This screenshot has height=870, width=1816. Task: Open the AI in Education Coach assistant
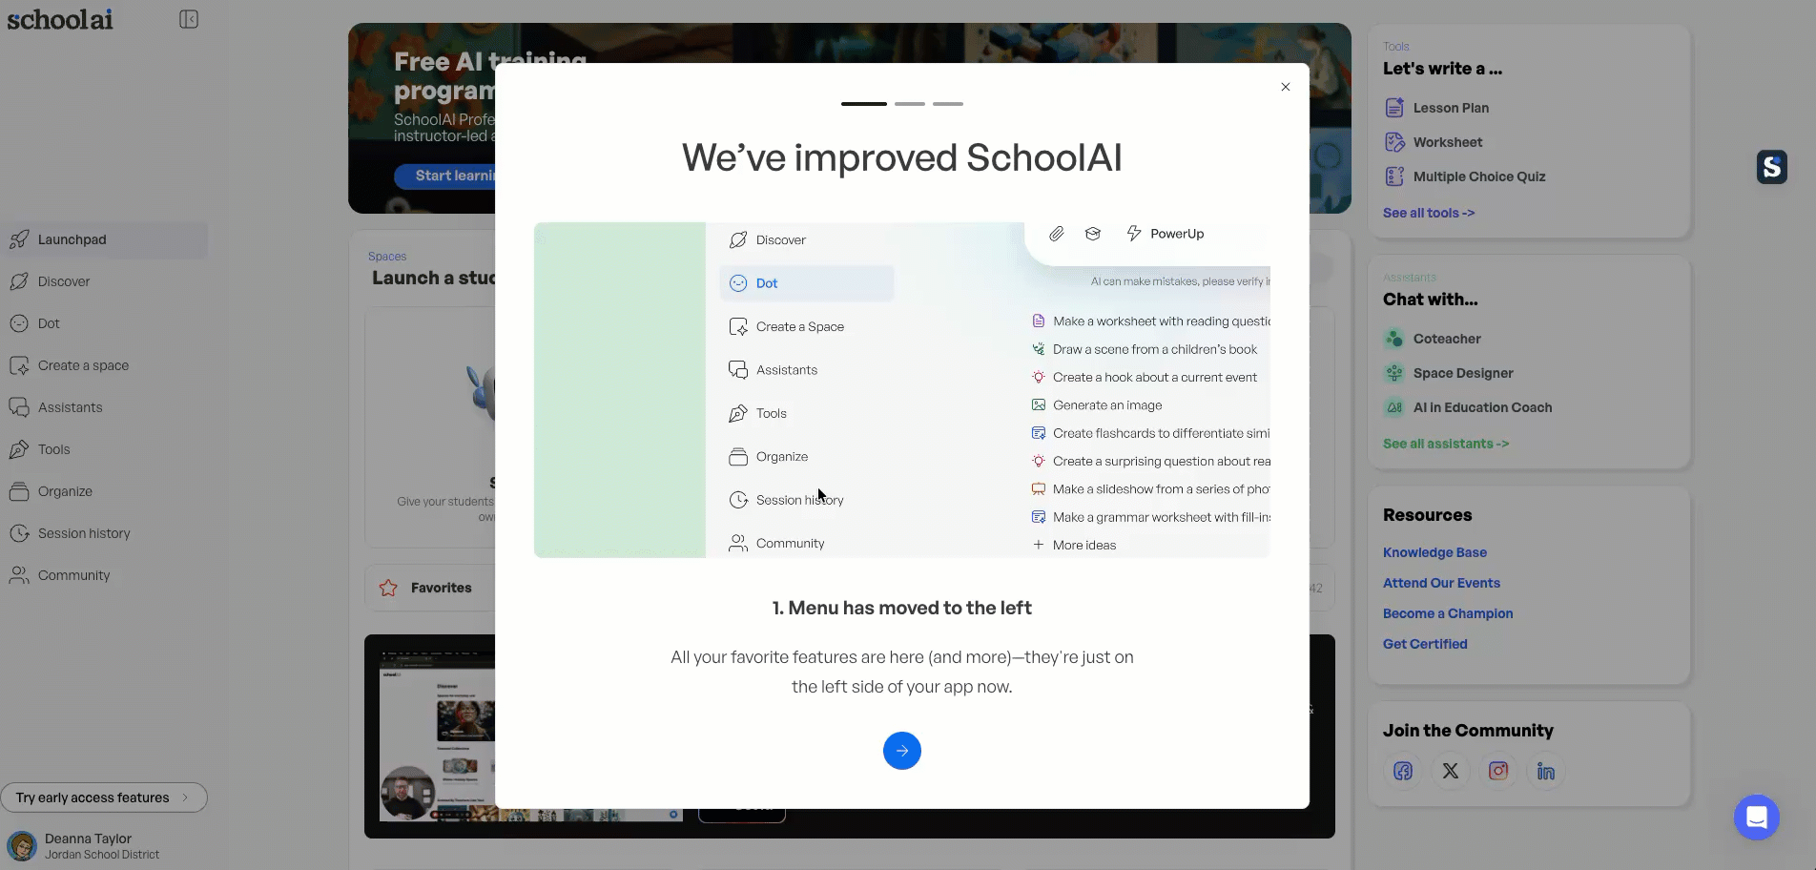[1482, 407]
